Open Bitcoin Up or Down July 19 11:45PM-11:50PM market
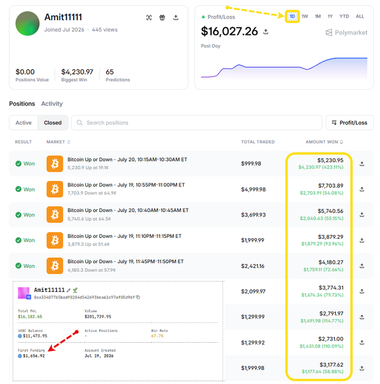The height and width of the screenshot is (384, 380). (x=126, y=262)
